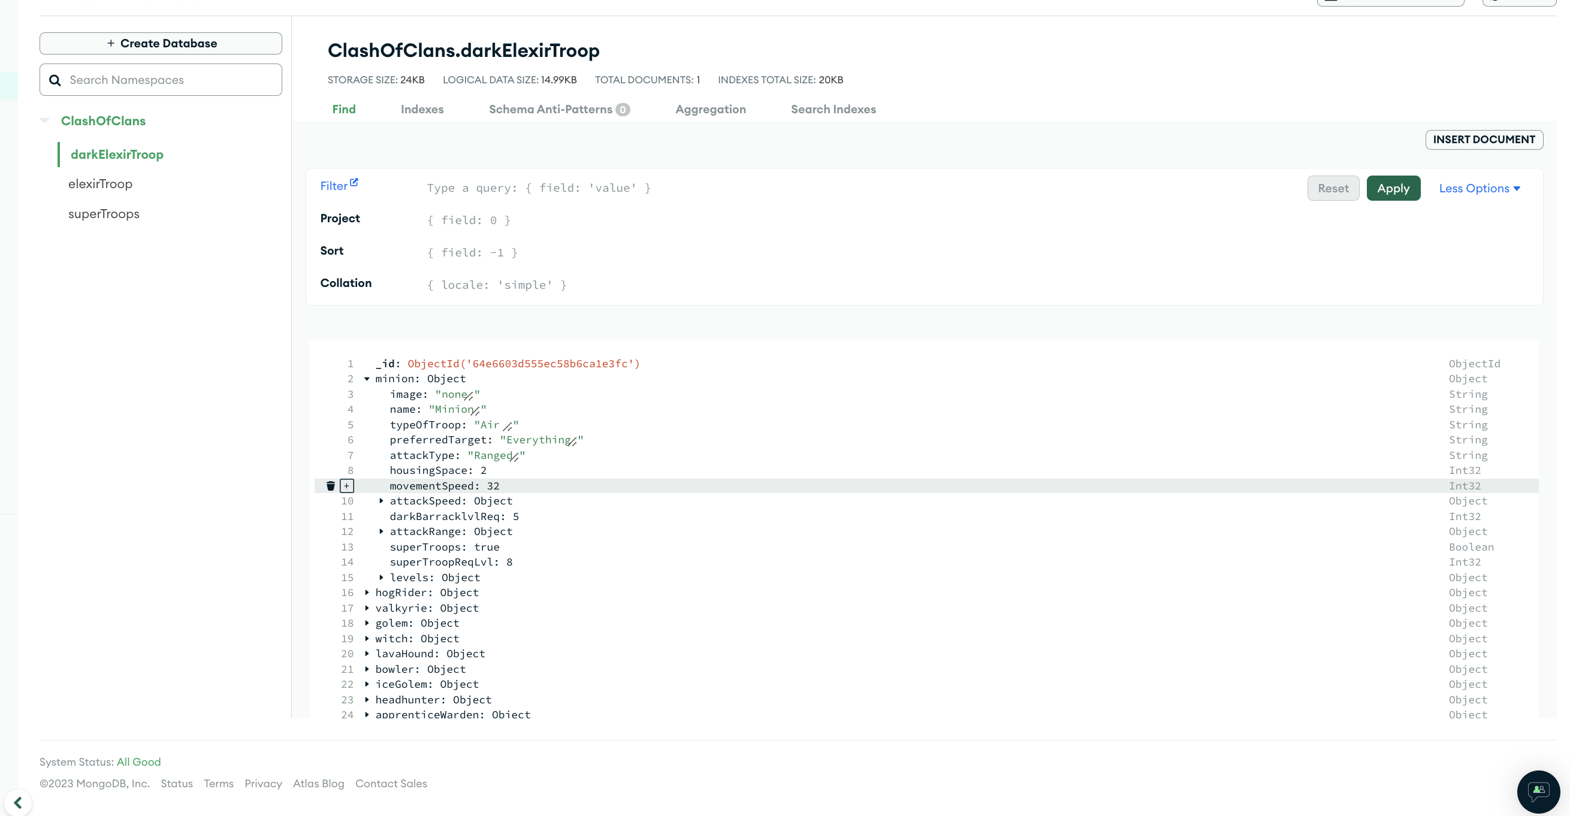Click INSERT DOCUMENT button

point(1484,140)
